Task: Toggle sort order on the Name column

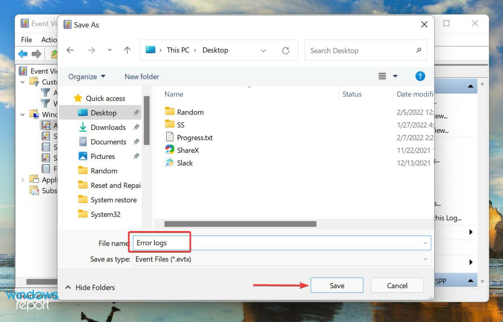Action: (x=173, y=94)
